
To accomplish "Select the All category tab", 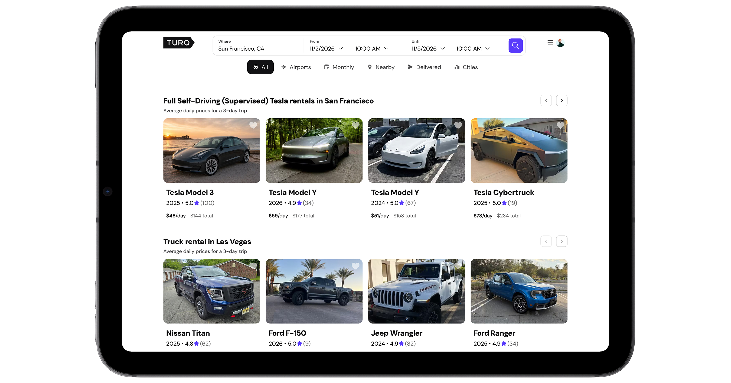I will (x=260, y=67).
